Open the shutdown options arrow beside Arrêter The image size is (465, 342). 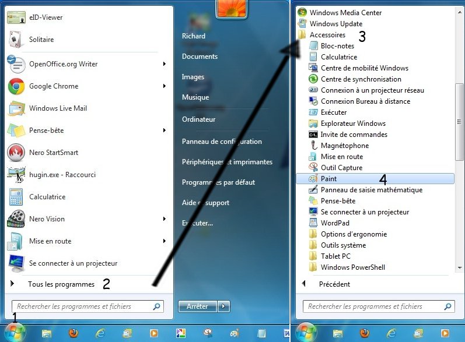point(224,306)
